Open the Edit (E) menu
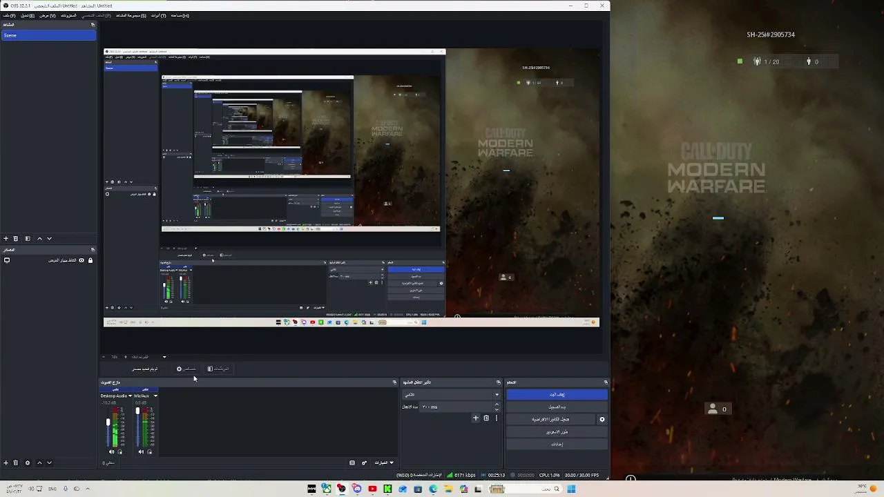 click(x=27, y=15)
